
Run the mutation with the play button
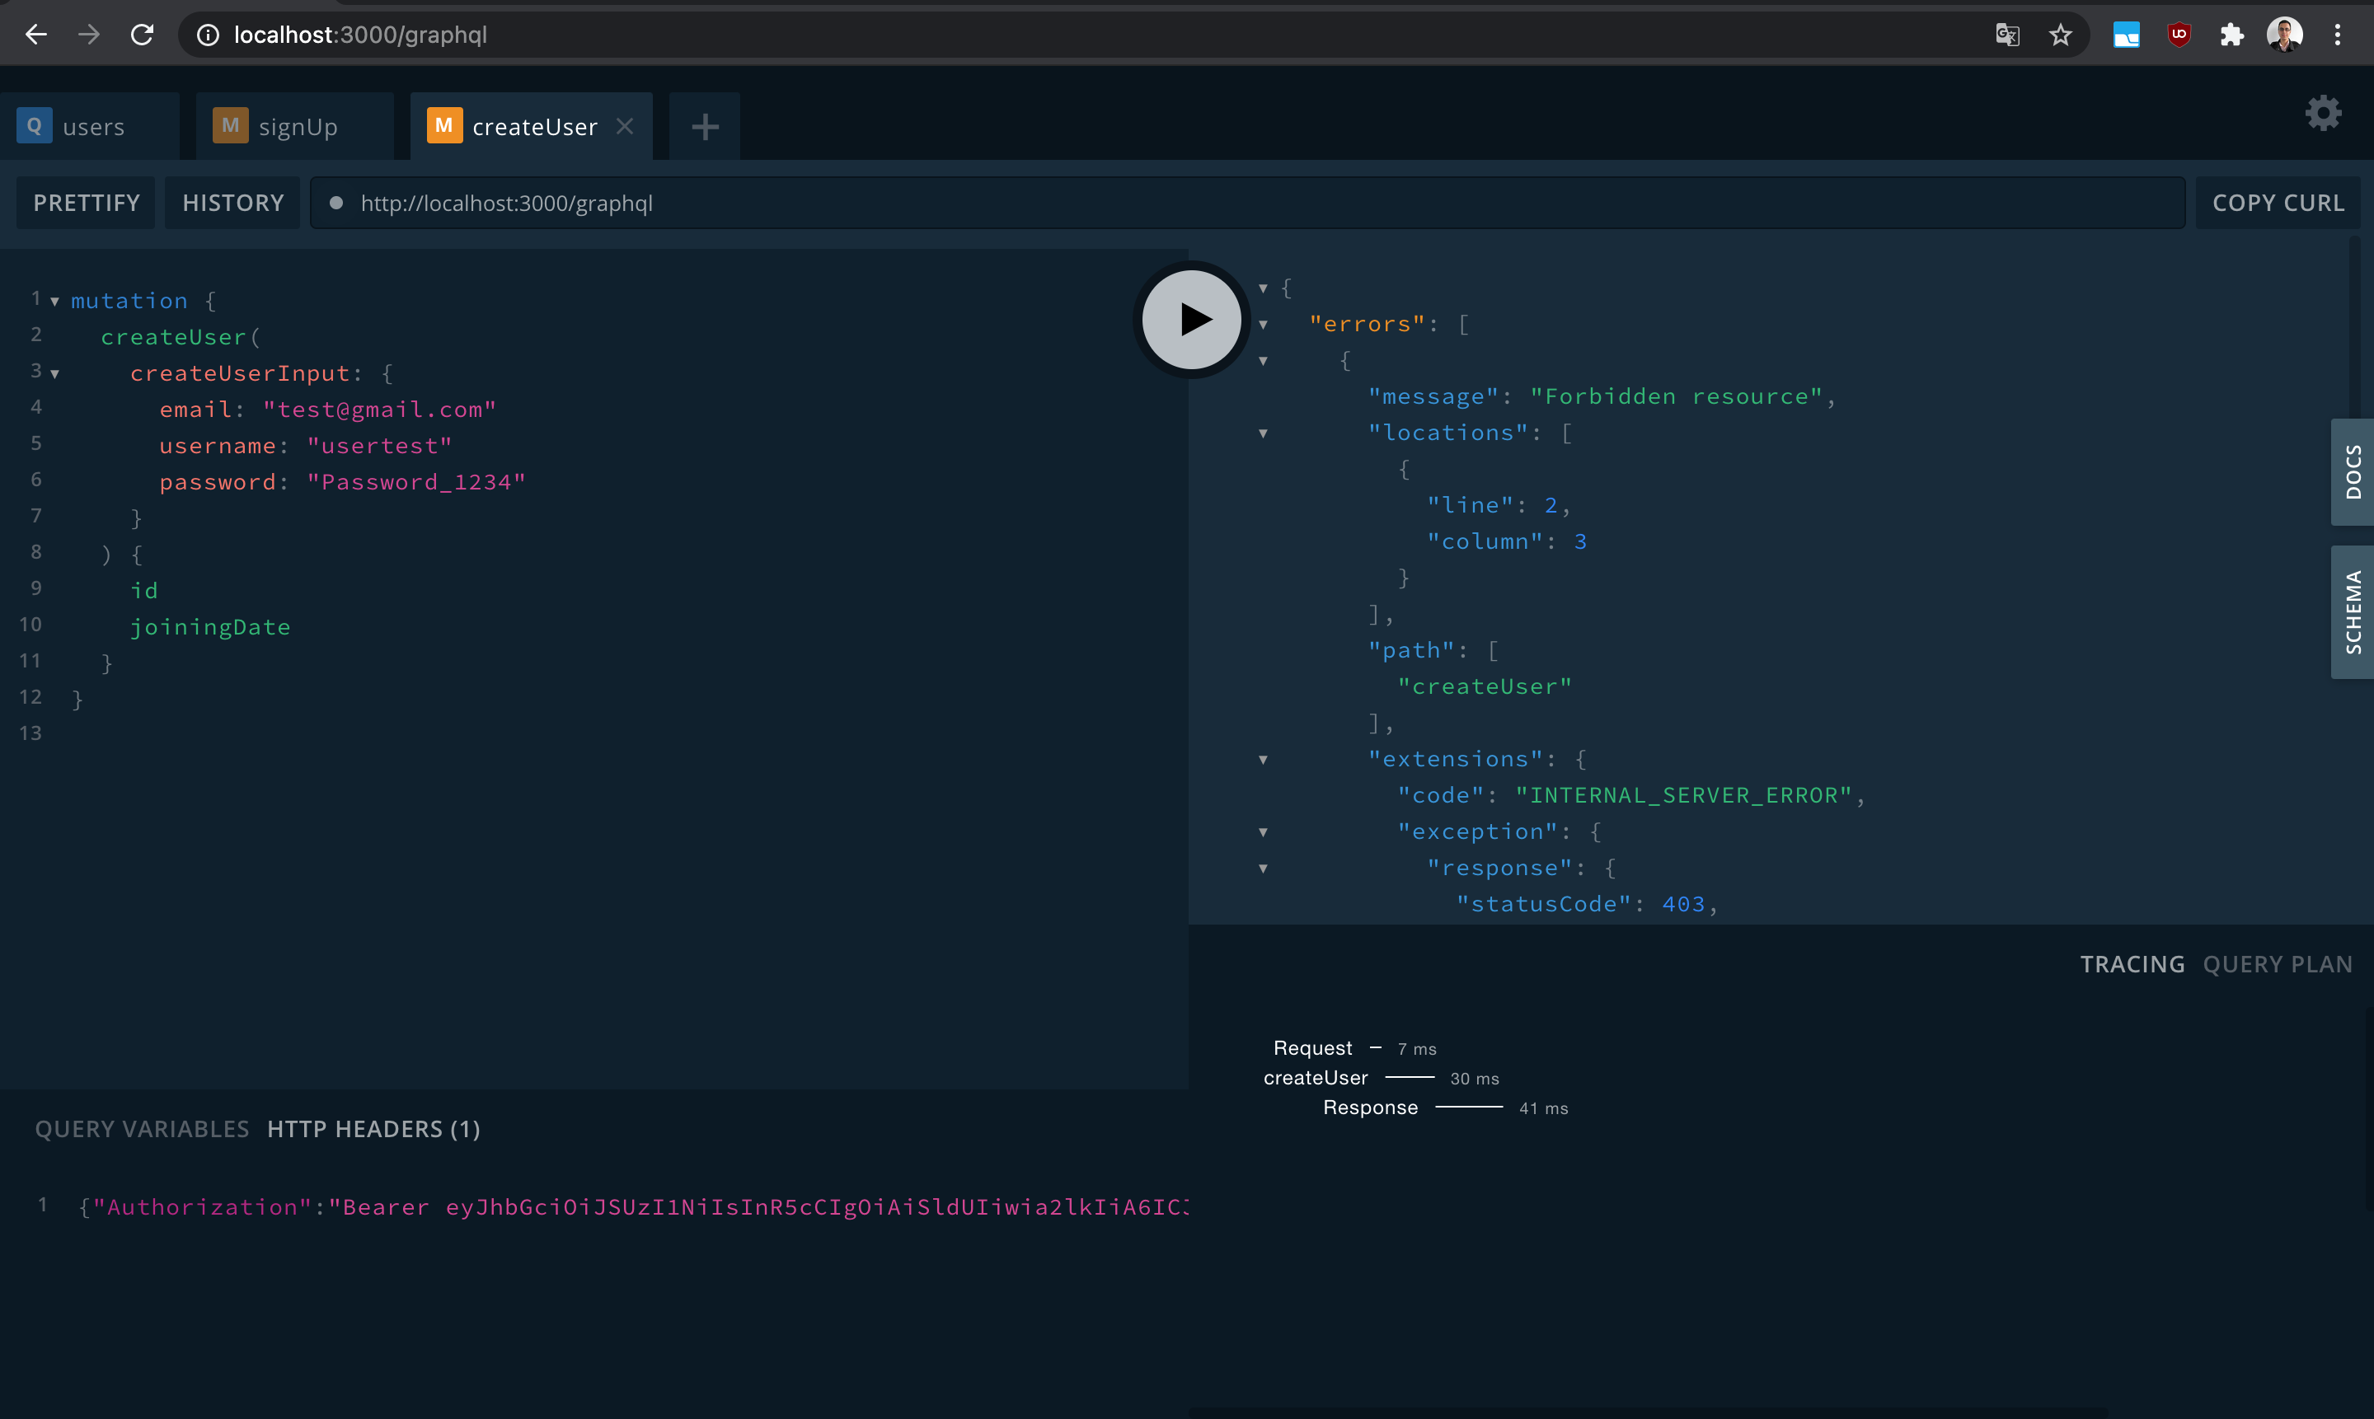1191,320
